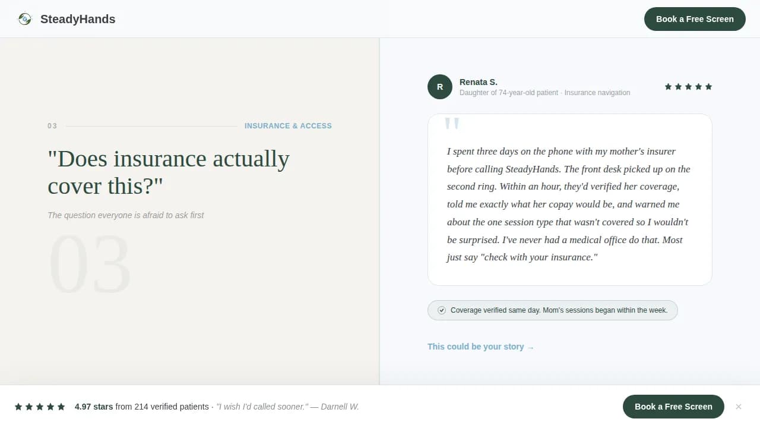Click the checkmark icon in coverage verified badge
Screen dimensions: 760x428
point(442,310)
